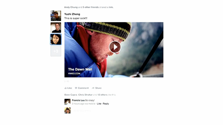Reply to Francis Luu's comment
223x125 pixels.
(x=106, y=104)
